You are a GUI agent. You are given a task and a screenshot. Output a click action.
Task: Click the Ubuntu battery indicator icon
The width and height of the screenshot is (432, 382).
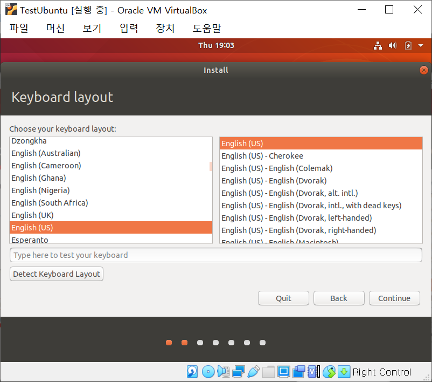(408, 45)
